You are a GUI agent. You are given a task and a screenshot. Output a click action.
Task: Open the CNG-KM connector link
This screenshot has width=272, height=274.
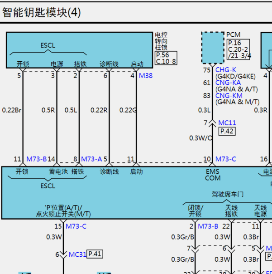pyautogui.click(x=229, y=96)
